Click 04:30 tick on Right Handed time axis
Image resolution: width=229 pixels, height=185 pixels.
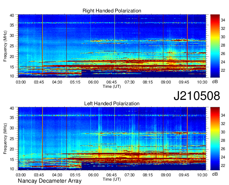click(x=57, y=82)
